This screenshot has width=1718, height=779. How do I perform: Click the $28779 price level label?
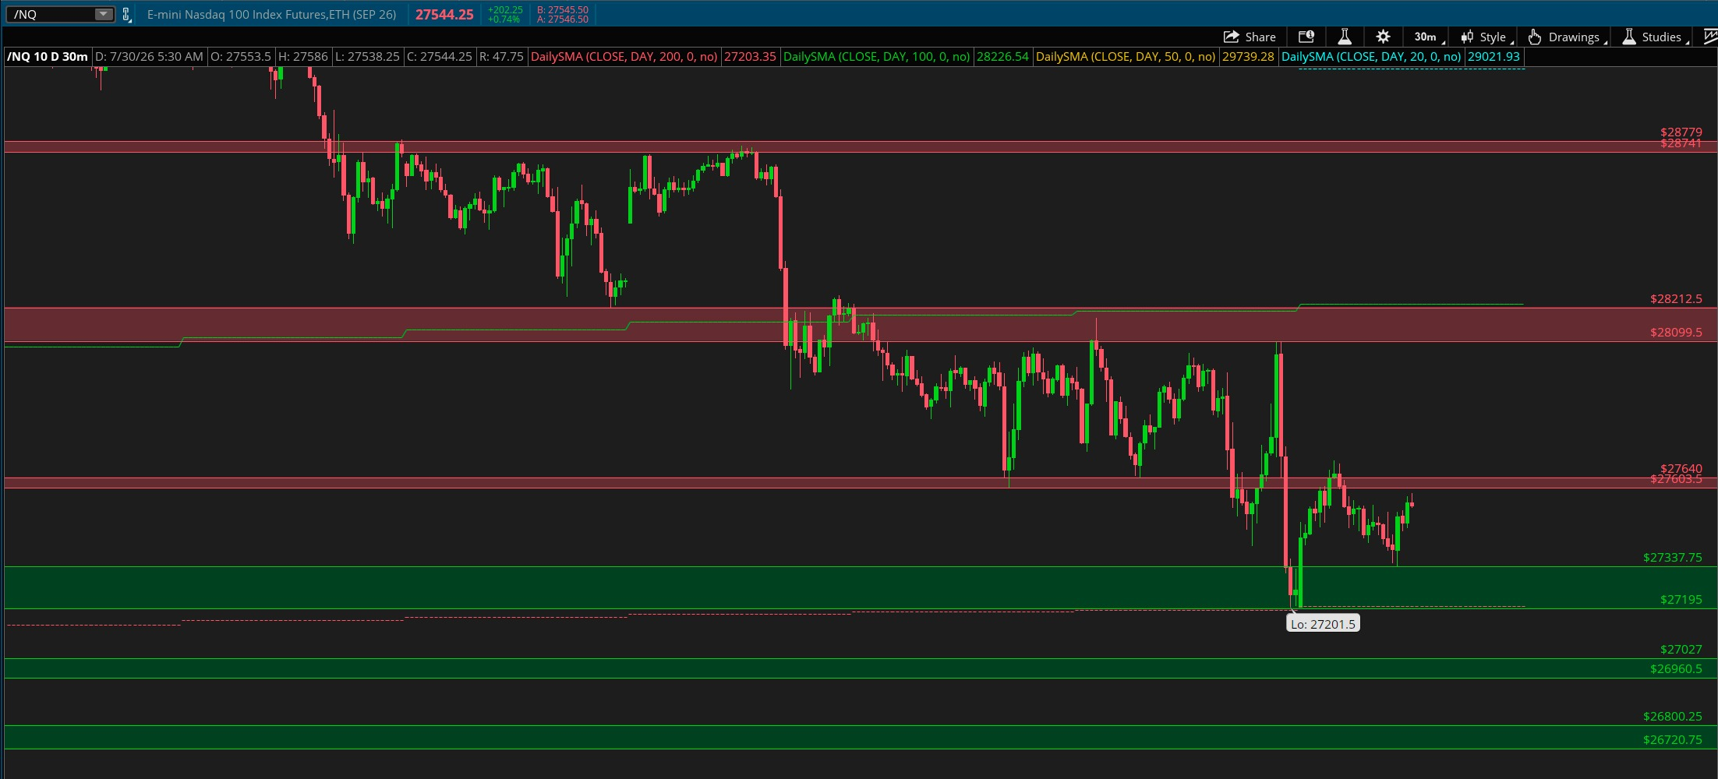tap(1681, 132)
